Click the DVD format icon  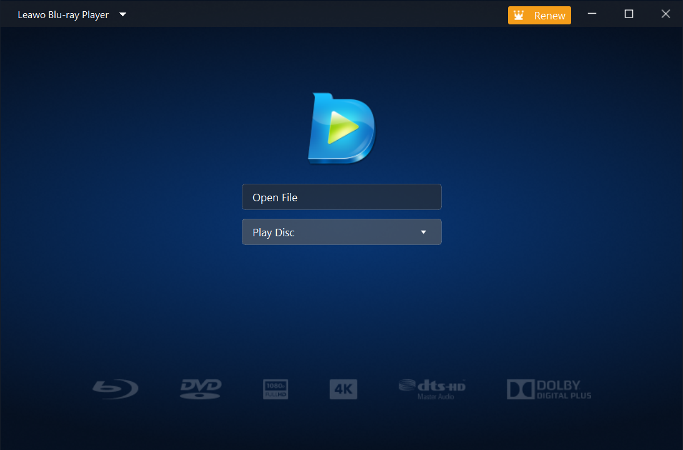(200, 389)
